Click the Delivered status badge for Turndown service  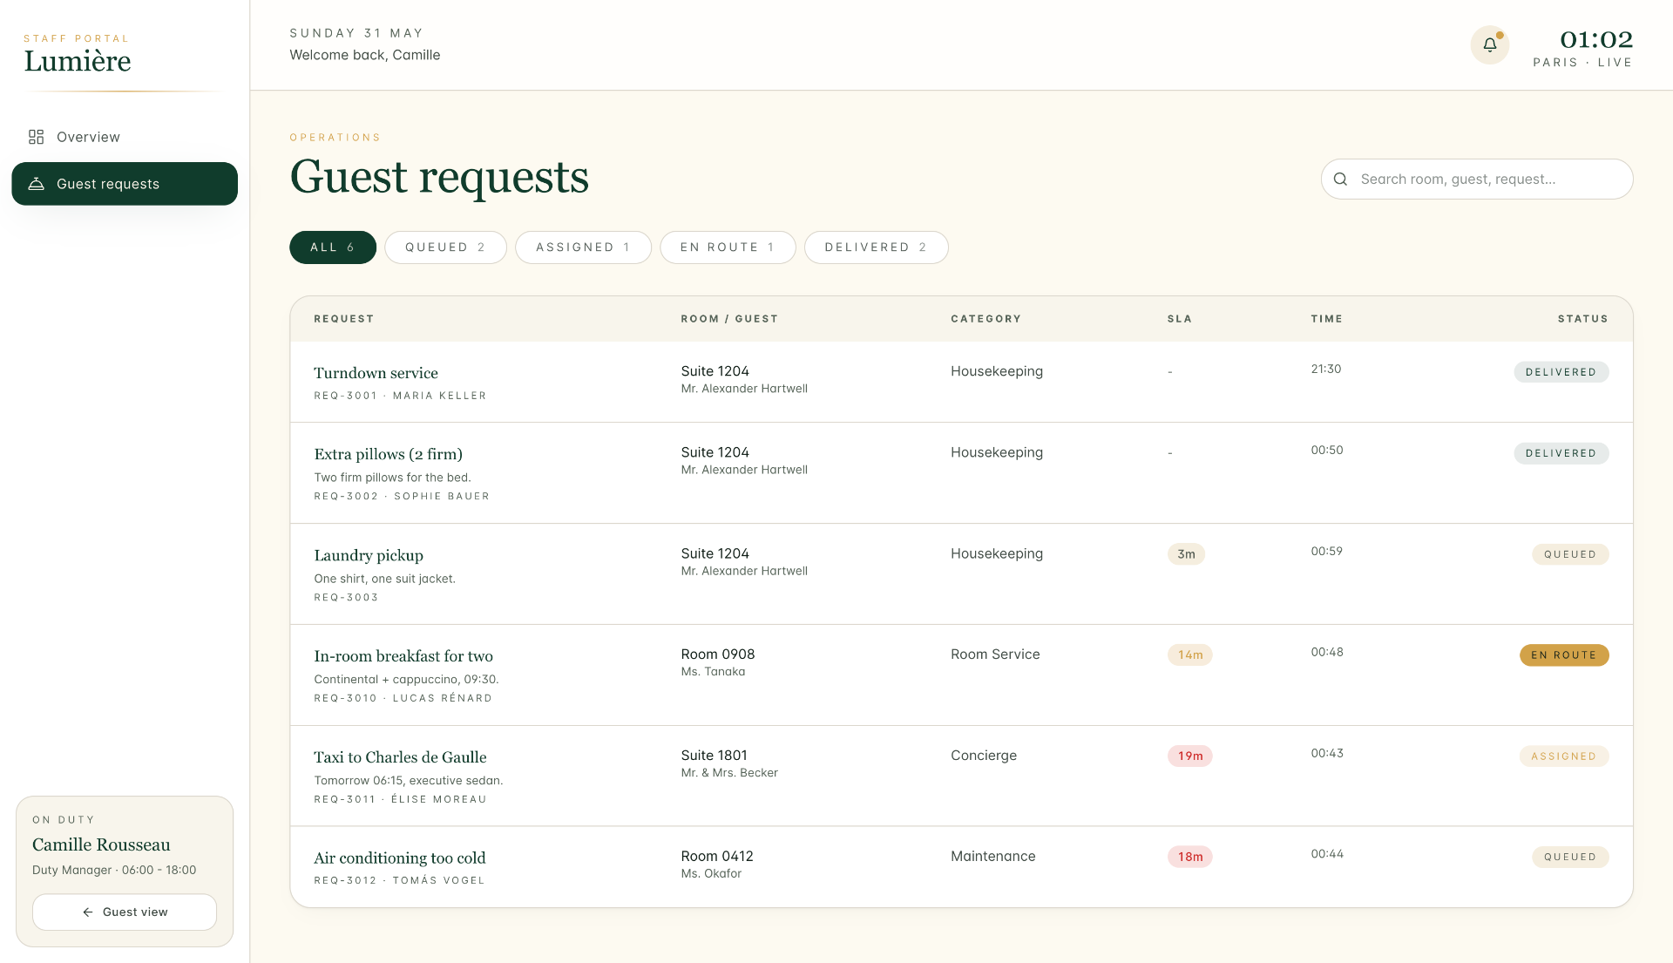pos(1561,372)
